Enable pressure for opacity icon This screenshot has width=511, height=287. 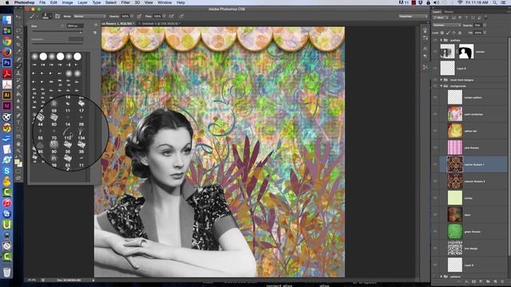point(139,16)
